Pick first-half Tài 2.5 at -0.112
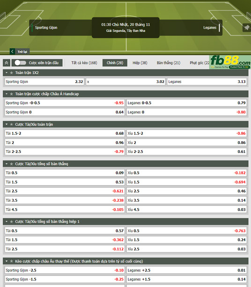 (x=65, y=249)
